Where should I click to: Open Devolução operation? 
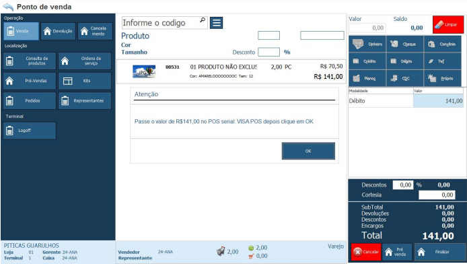[59, 31]
